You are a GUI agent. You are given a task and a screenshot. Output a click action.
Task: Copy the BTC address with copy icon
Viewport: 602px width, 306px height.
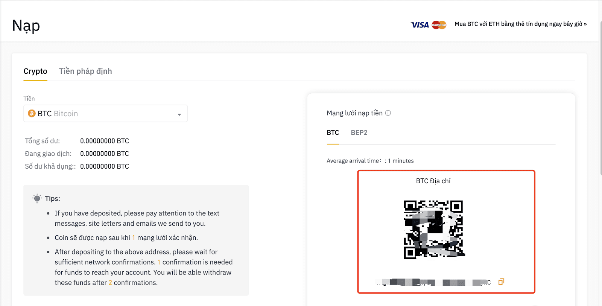pyautogui.click(x=501, y=282)
